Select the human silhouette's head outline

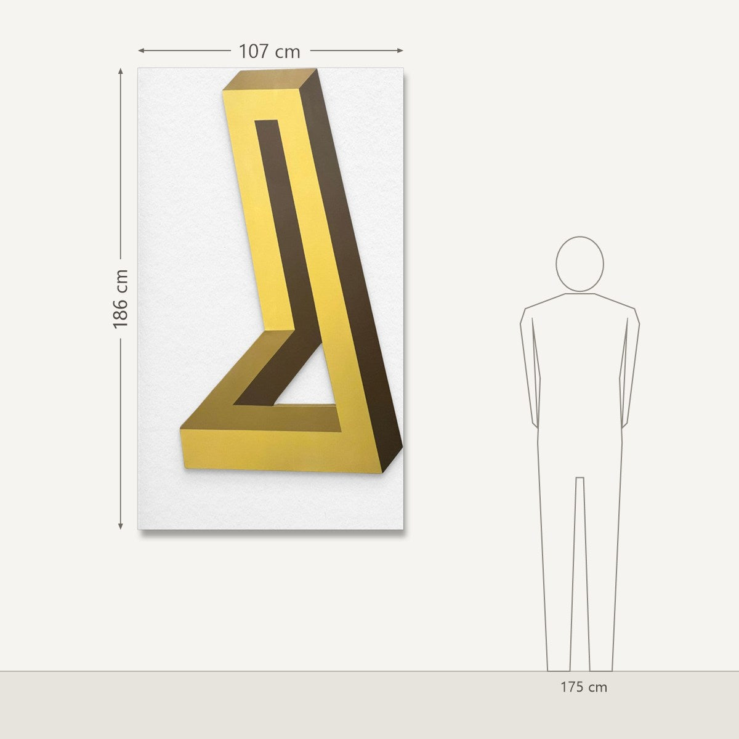[x=579, y=264]
